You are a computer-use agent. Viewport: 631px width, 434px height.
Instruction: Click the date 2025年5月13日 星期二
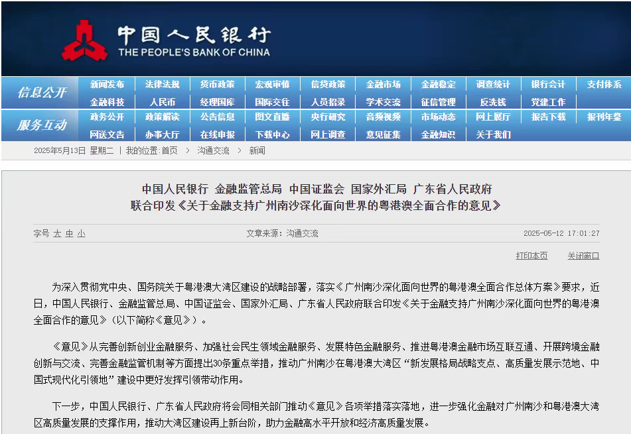[74, 150]
